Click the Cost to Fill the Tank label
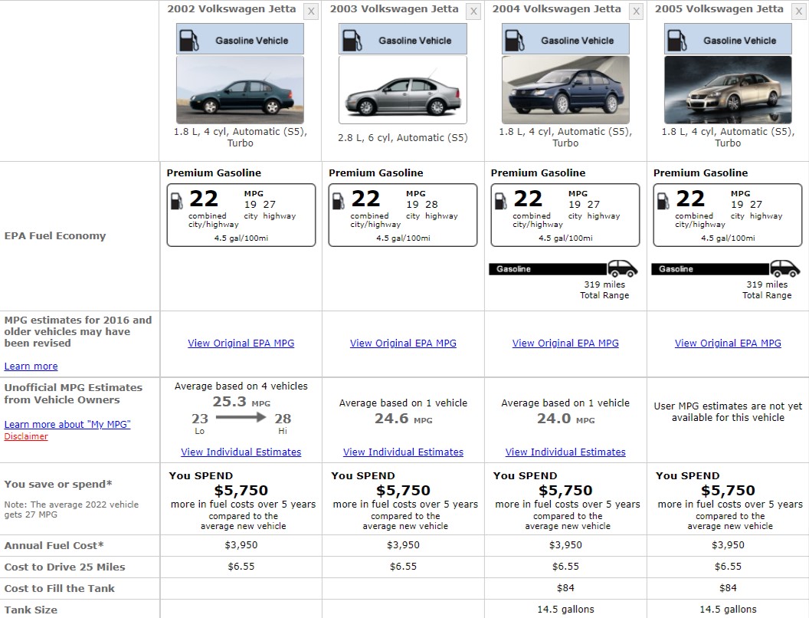 [59, 589]
